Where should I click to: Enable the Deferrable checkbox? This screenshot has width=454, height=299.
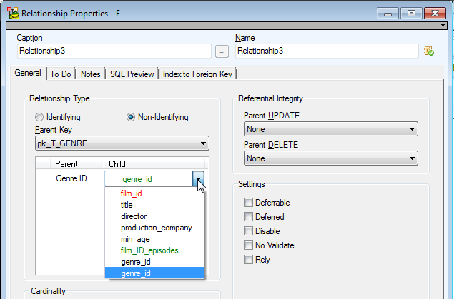(249, 203)
